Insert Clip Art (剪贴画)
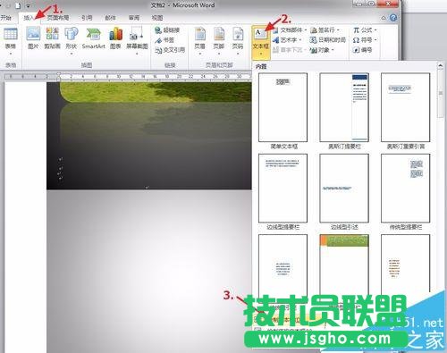Viewport: 447px width, 353px height. point(52,38)
